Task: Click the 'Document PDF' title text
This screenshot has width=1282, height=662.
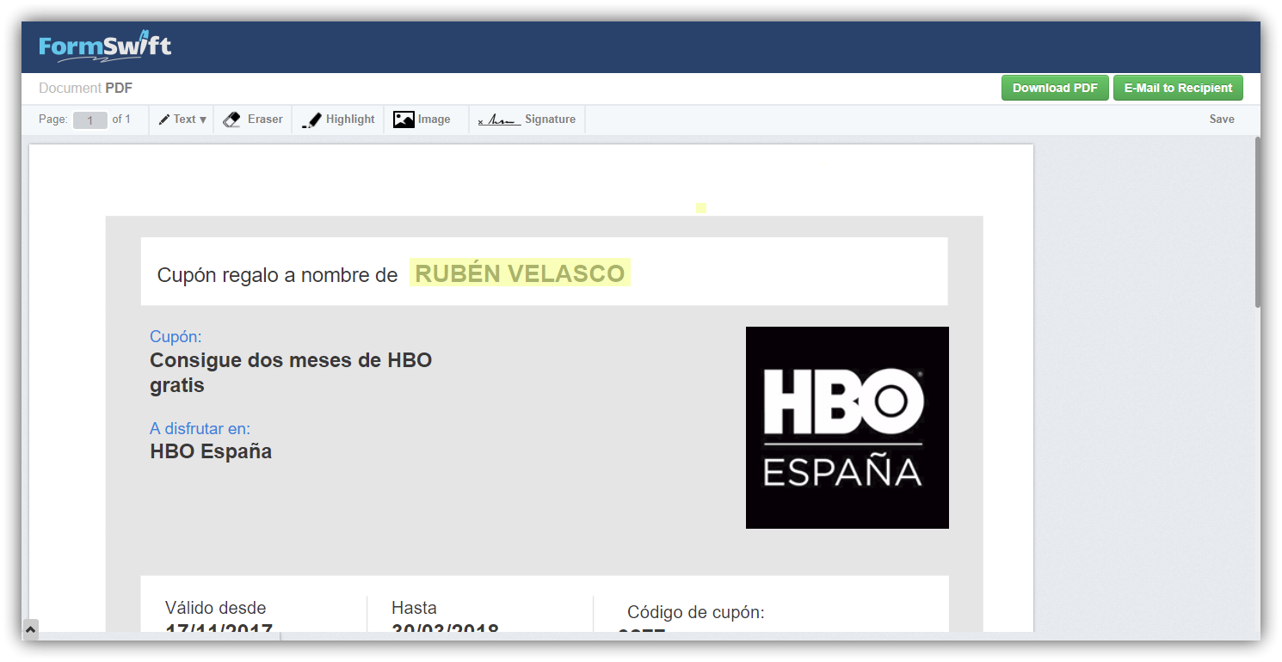Action: [85, 88]
